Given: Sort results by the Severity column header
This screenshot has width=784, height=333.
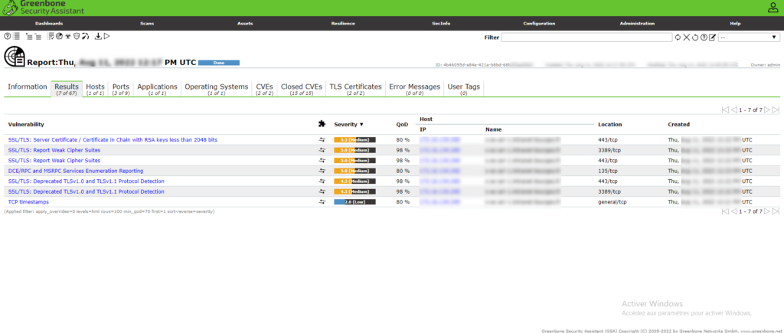Looking at the screenshot, I should pyautogui.click(x=348, y=124).
